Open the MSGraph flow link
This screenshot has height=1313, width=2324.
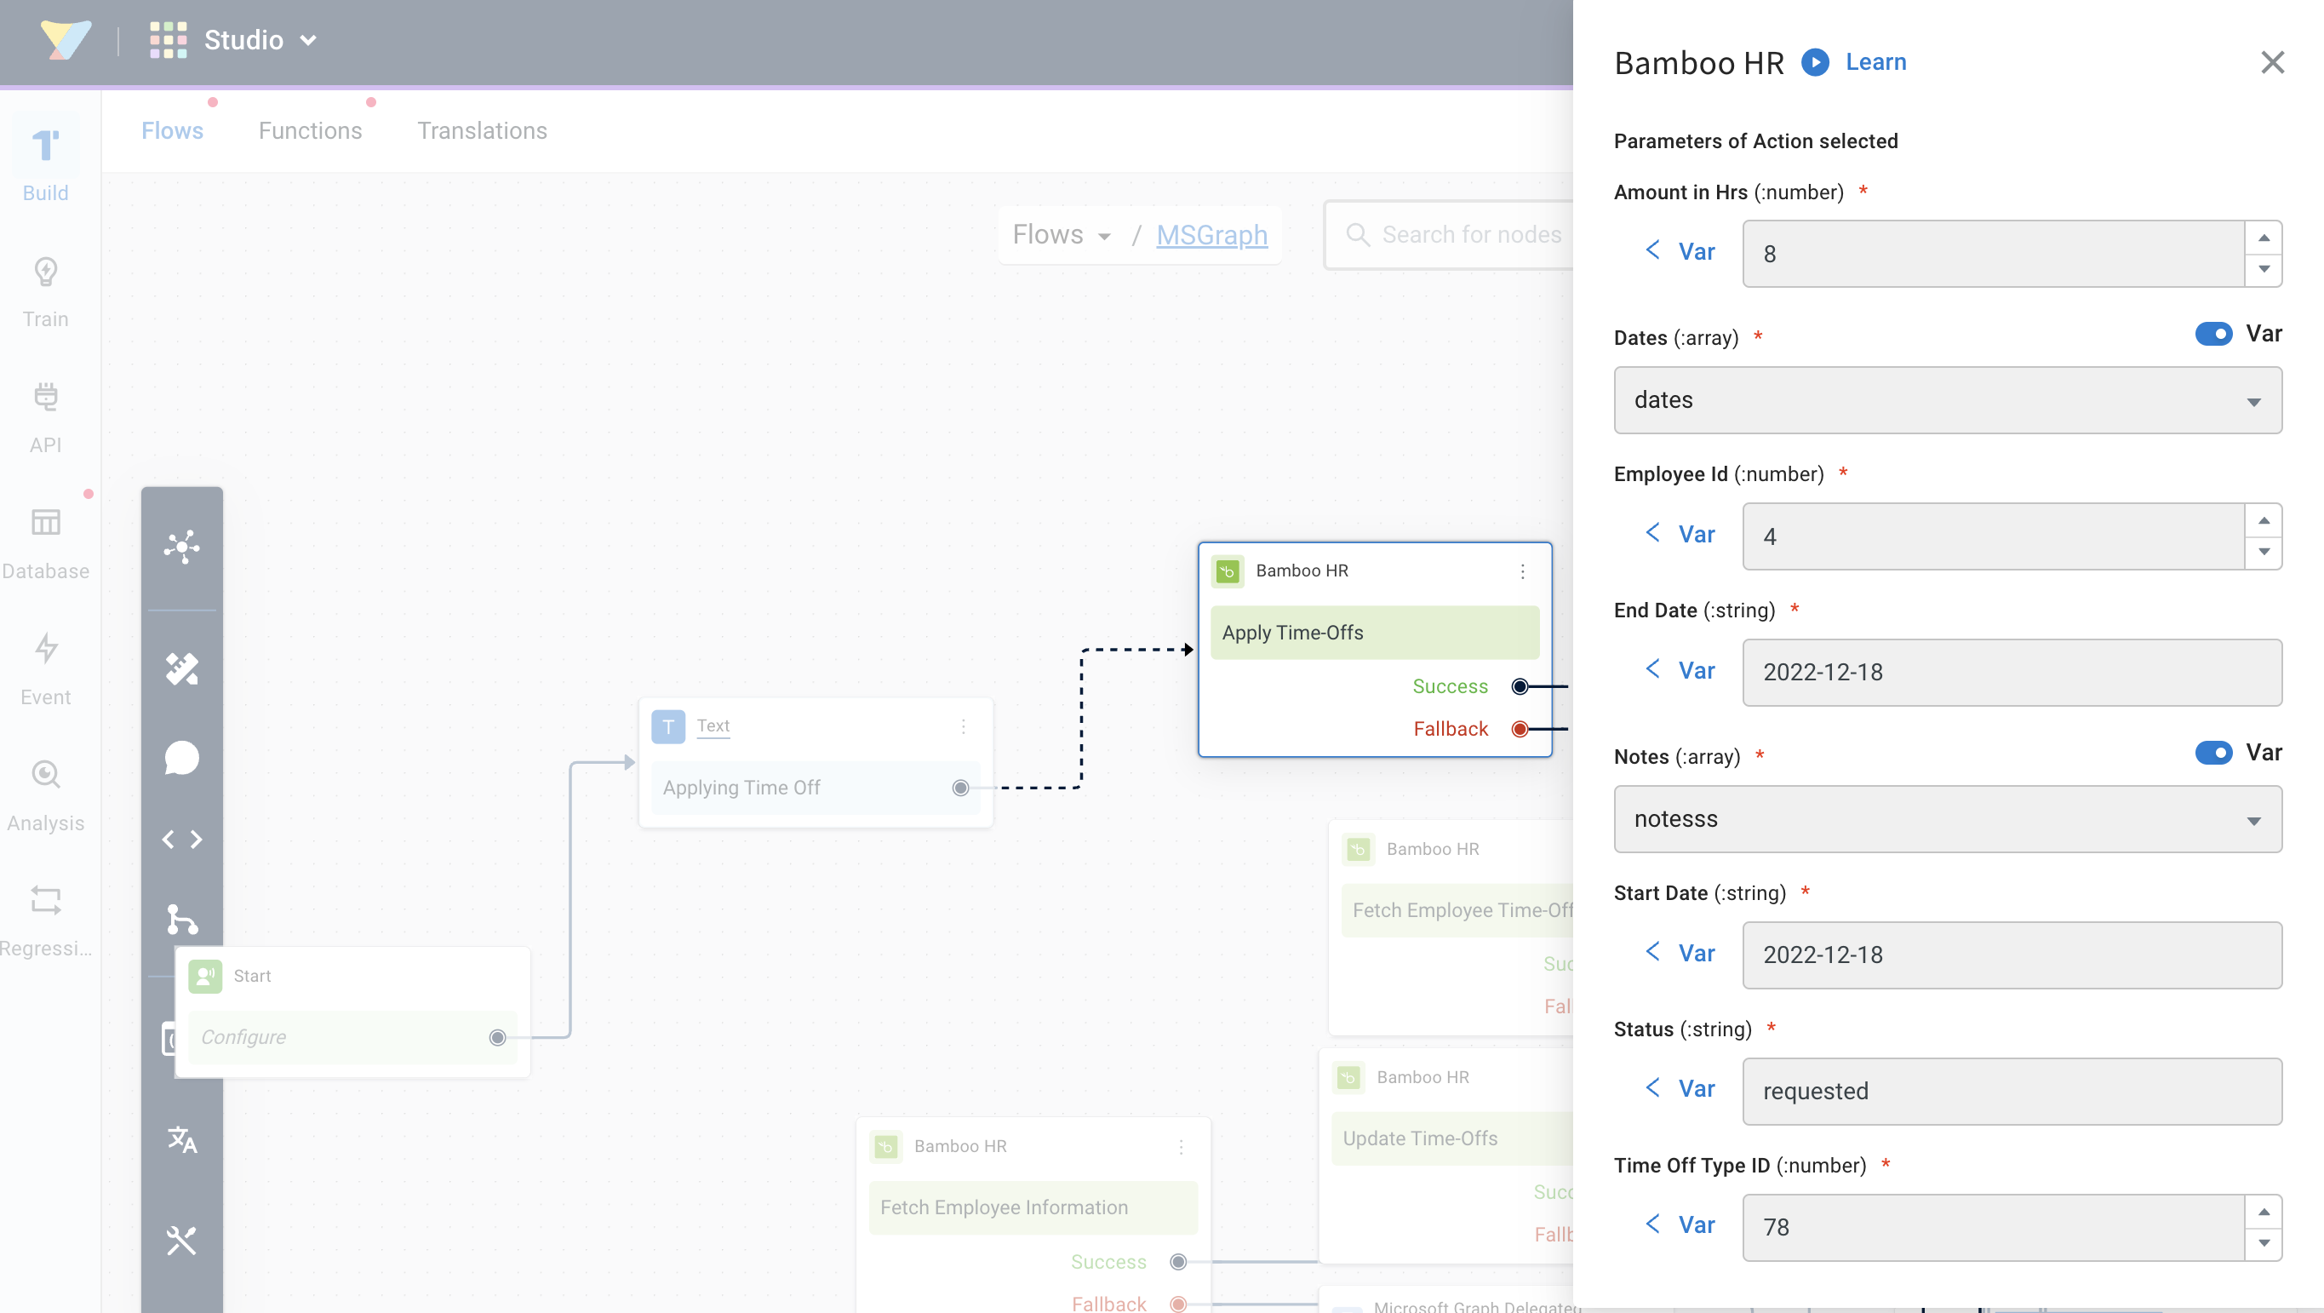[x=1211, y=235]
